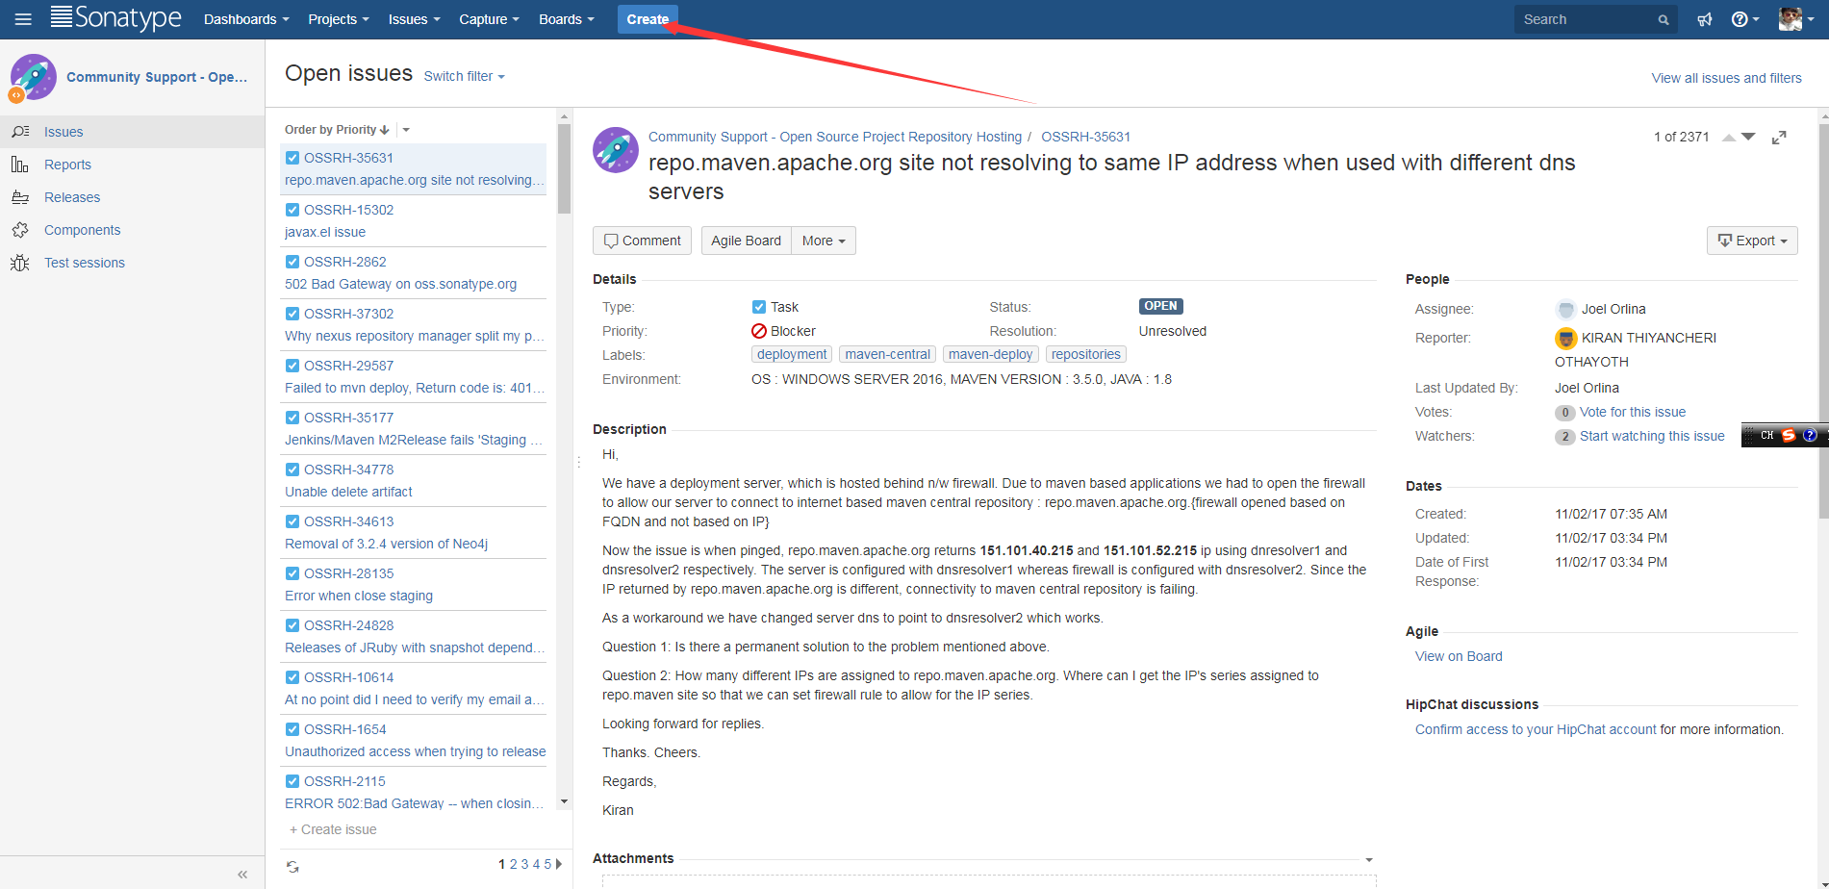Click the repositories label
The image size is (1829, 889).
tap(1086, 354)
